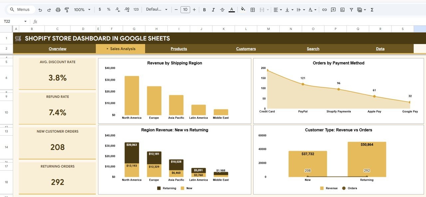Undo the last action
Image resolution: width=426 pixels, height=197 pixels.
[x=40, y=10]
